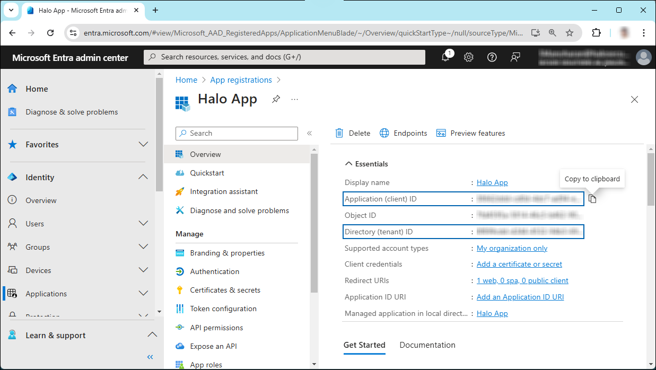
Task: Open the App registrations breadcrumb link
Action: click(x=241, y=80)
